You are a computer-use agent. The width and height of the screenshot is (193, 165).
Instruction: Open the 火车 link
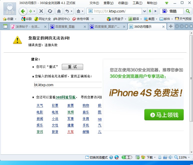pos(71,132)
